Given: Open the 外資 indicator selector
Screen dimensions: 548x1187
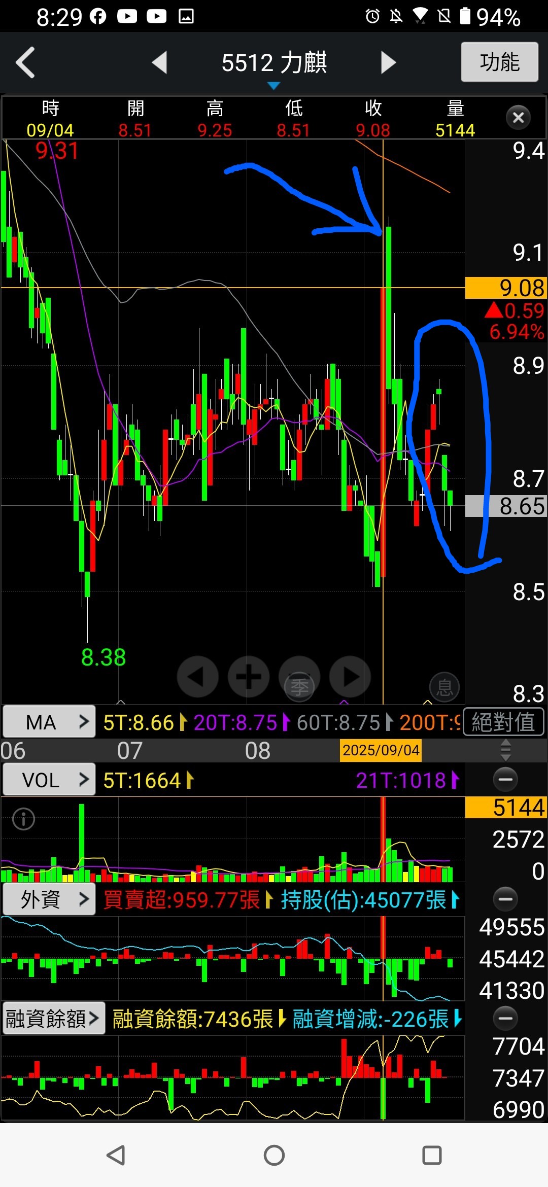Looking at the screenshot, I should [49, 899].
